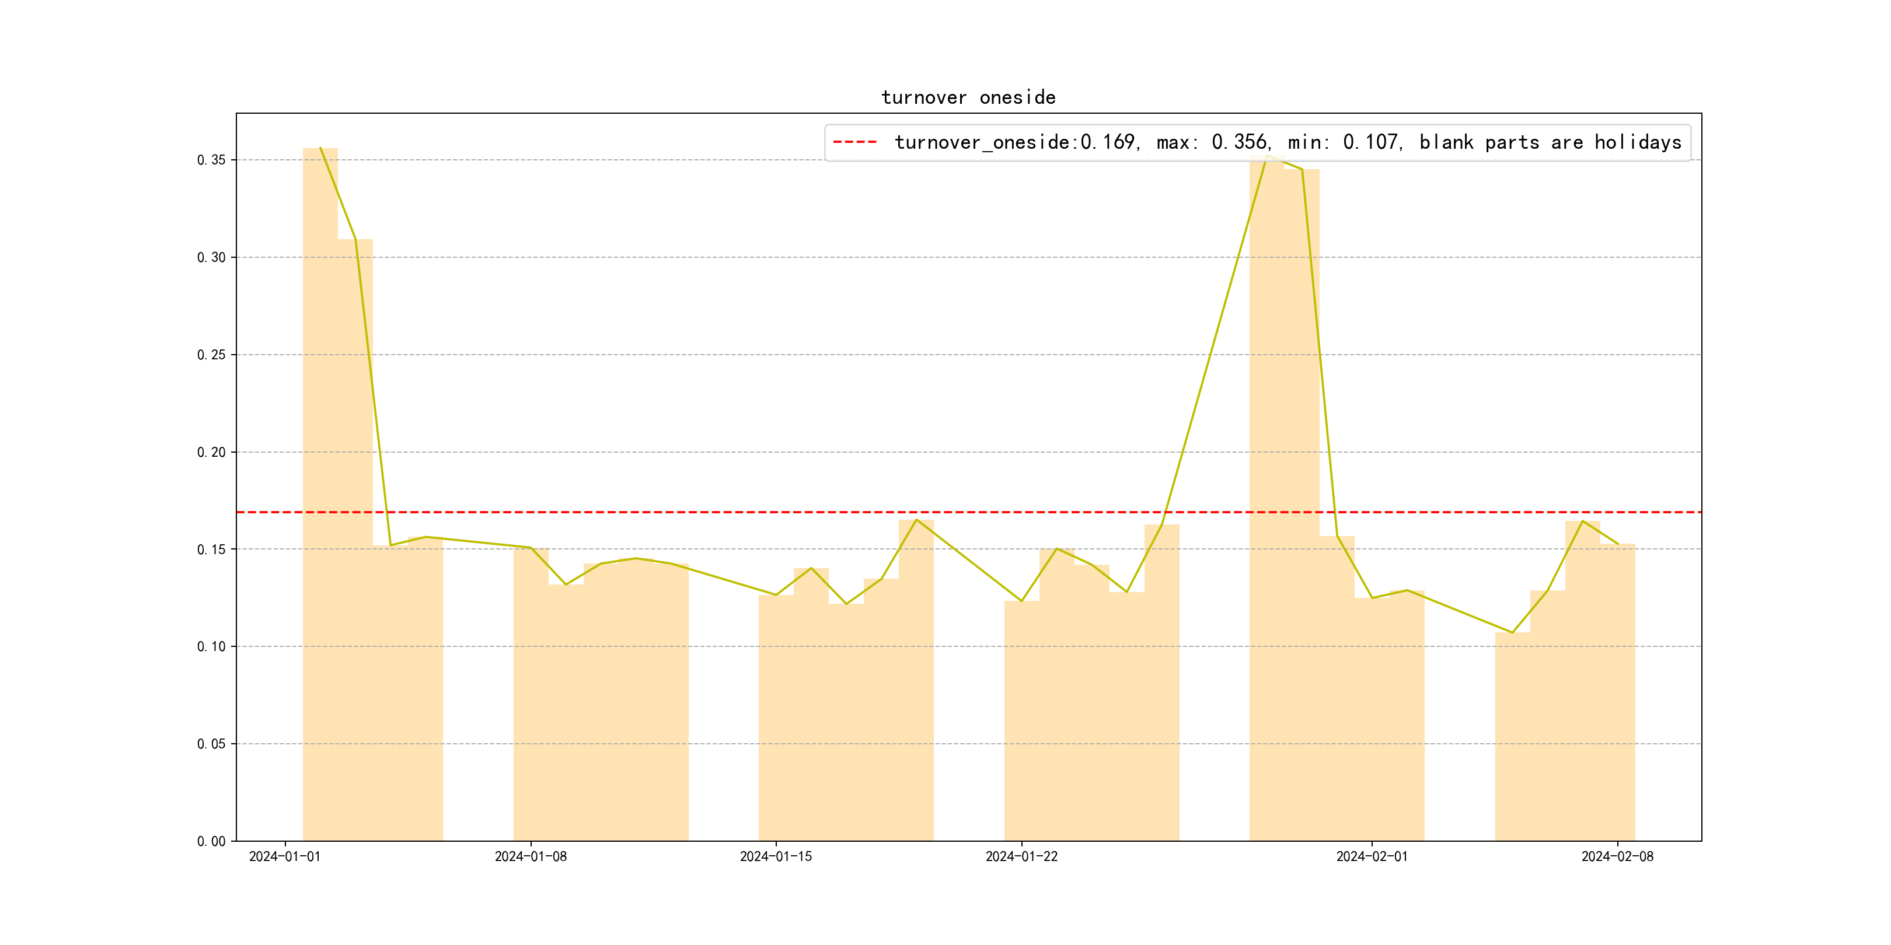Click the 2024-01-22 x-axis date label
Image resolution: width=1891 pixels, height=945 pixels.
(x=1021, y=857)
